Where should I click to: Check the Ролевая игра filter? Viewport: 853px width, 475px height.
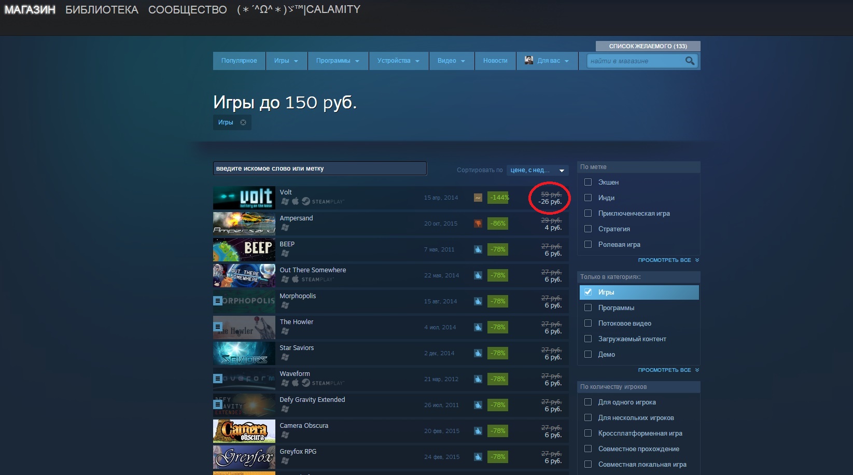588,244
